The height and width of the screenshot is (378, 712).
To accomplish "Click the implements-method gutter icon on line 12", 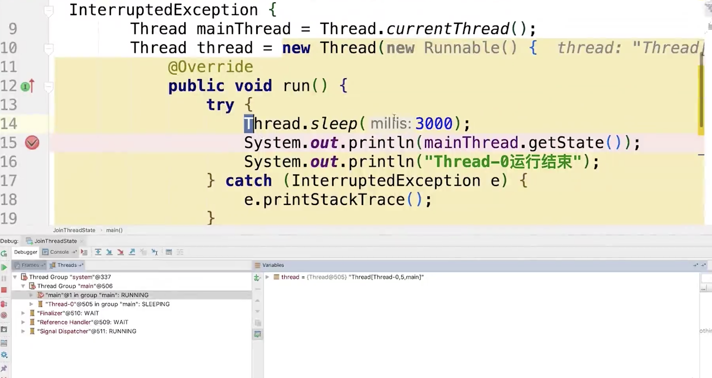I will click(x=27, y=86).
